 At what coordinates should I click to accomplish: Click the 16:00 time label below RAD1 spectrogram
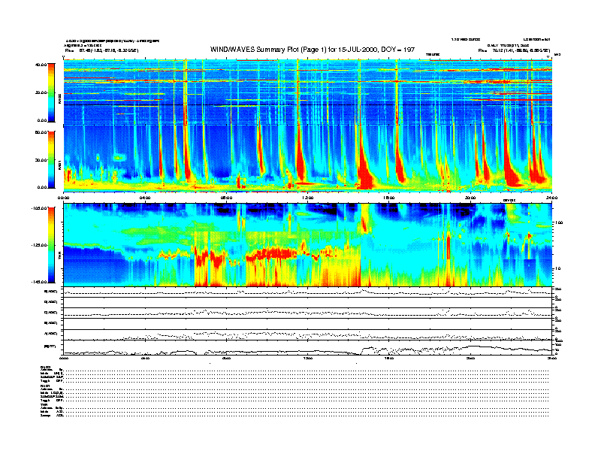point(389,198)
